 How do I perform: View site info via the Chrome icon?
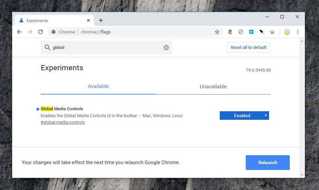(x=54, y=32)
